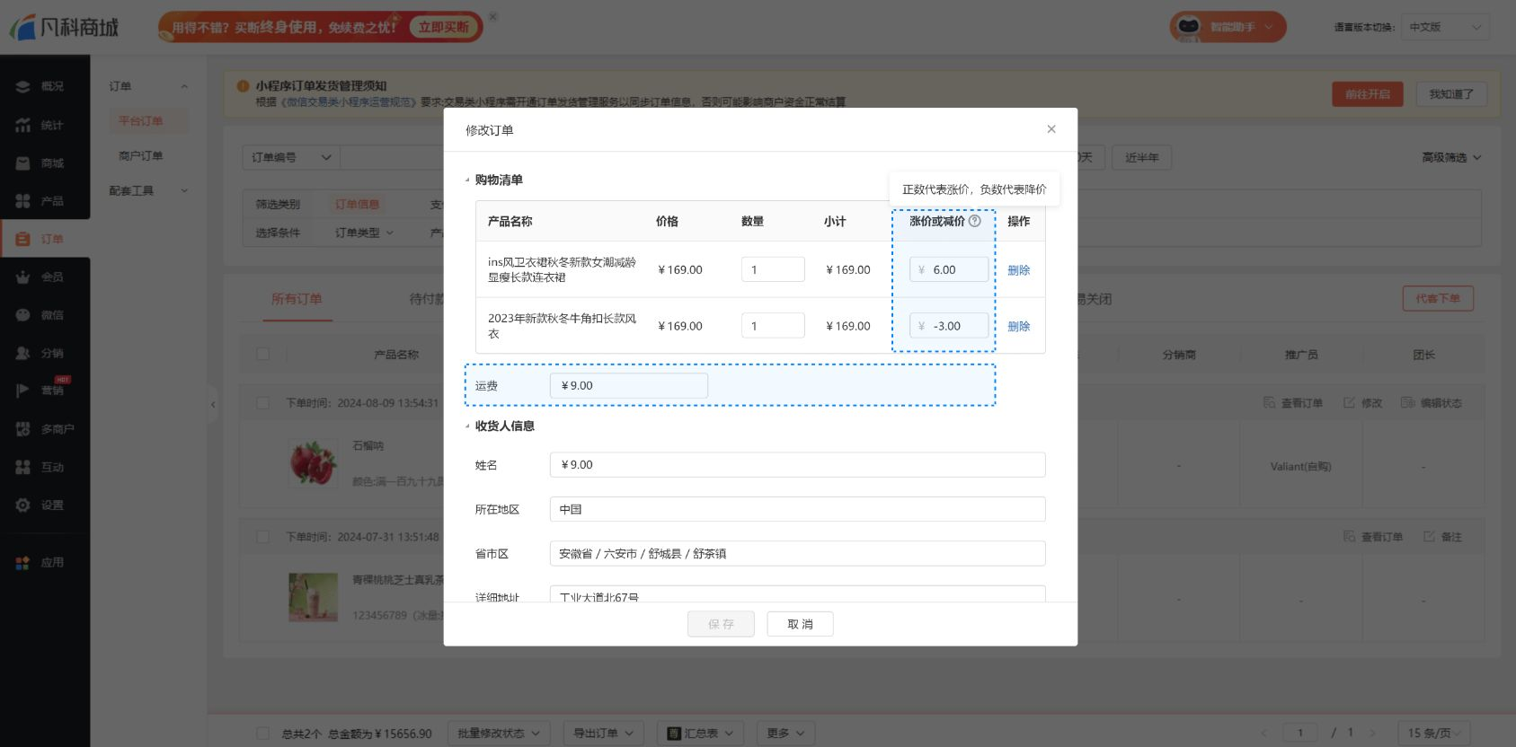The width and height of the screenshot is (1516, 747).
Task: Go to the previous page arrow
Action: (x=1264, y=733)
